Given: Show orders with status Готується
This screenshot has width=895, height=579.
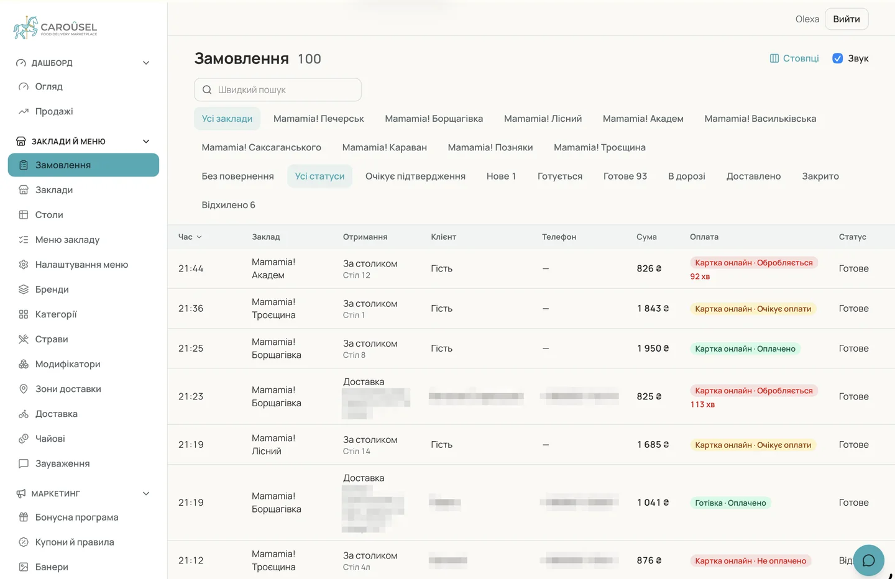Looking at the screenshot, I should pos(560,176).
